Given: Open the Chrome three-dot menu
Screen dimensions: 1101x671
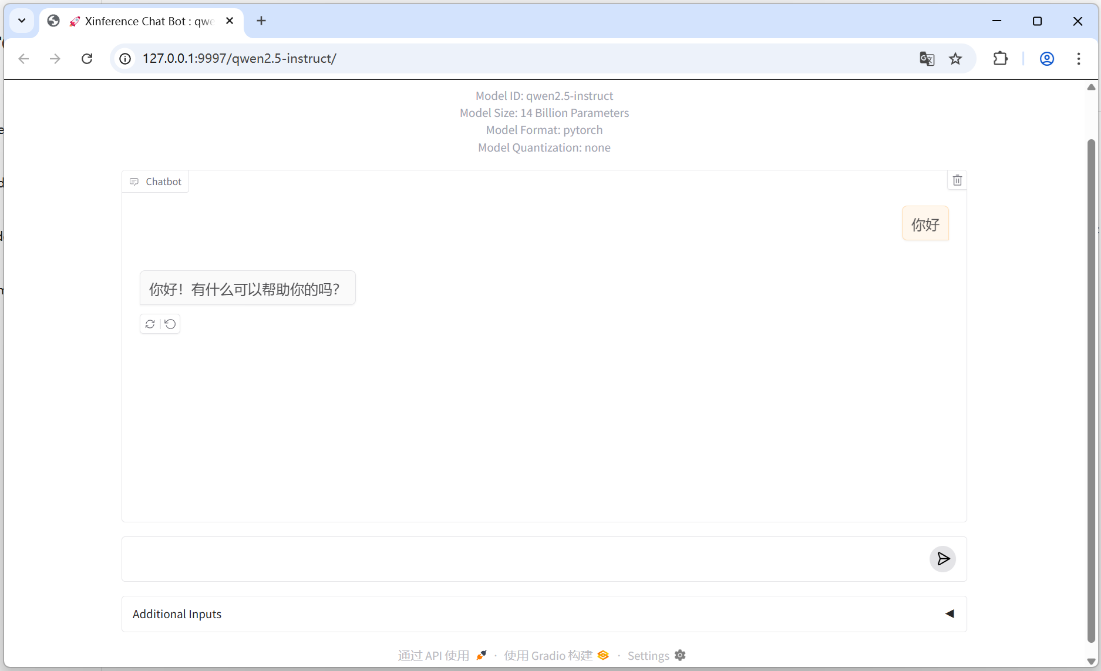Looking at the screenshot, I should (1079, 59).
